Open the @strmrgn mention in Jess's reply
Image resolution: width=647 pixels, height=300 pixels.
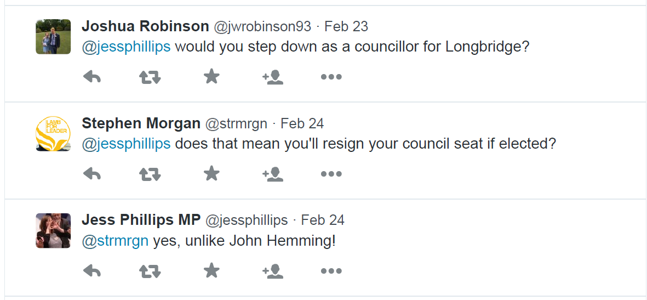coord(115,241)
